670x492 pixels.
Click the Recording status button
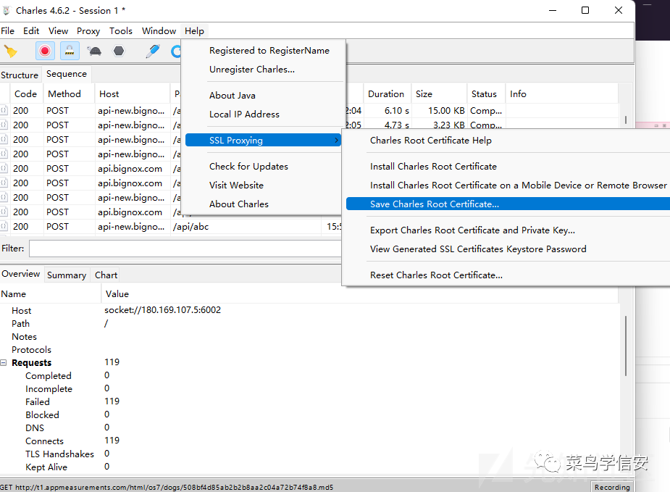611,487
